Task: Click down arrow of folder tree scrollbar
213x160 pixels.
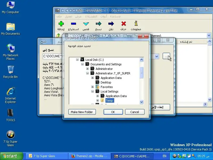Action: click(141, 102)
